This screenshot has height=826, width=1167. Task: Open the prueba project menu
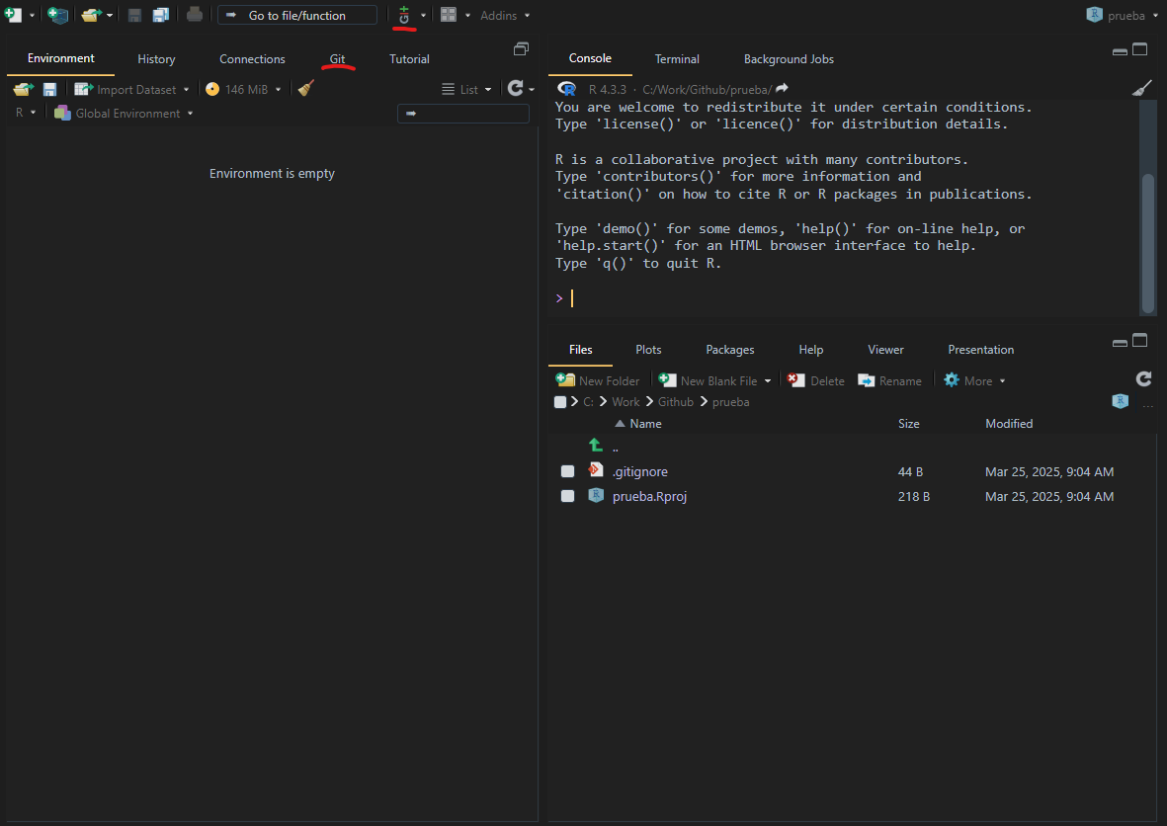pyautogui.click(x=1124, y=15)
